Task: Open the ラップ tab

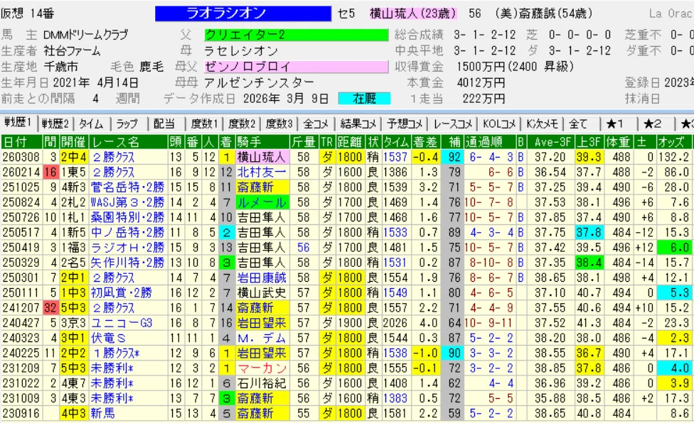Action: point(129,124)
